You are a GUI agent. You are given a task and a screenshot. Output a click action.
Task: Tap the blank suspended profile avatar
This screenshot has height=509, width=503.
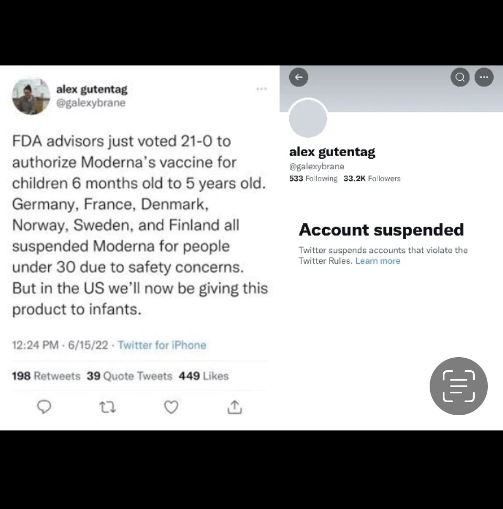pos(308,118)
